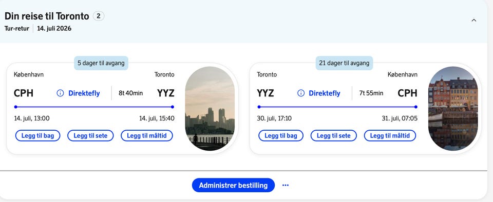Click Administrer bestilling button

coord(233,185)
